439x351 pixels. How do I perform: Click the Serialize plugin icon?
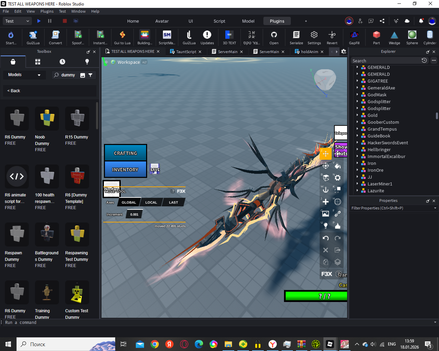(x=296, y=37)
